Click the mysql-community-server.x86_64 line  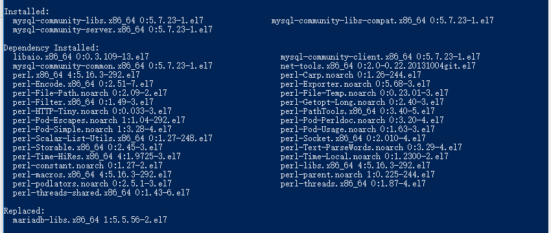click(112, 30)
